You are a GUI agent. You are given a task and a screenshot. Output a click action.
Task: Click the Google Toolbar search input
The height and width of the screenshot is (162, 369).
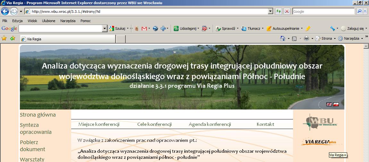(x=61, y=28)
